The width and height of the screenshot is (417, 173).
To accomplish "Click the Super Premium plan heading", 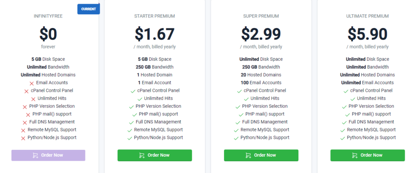I will click(x=261, y=16).
